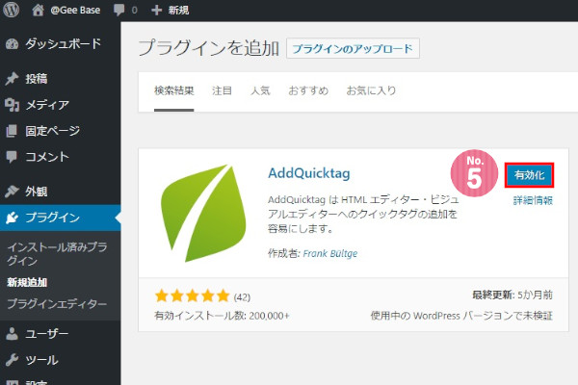This screenshot has height=385, width=578.
Task: Switch to おすすめ tab
Action: (308, 90)
